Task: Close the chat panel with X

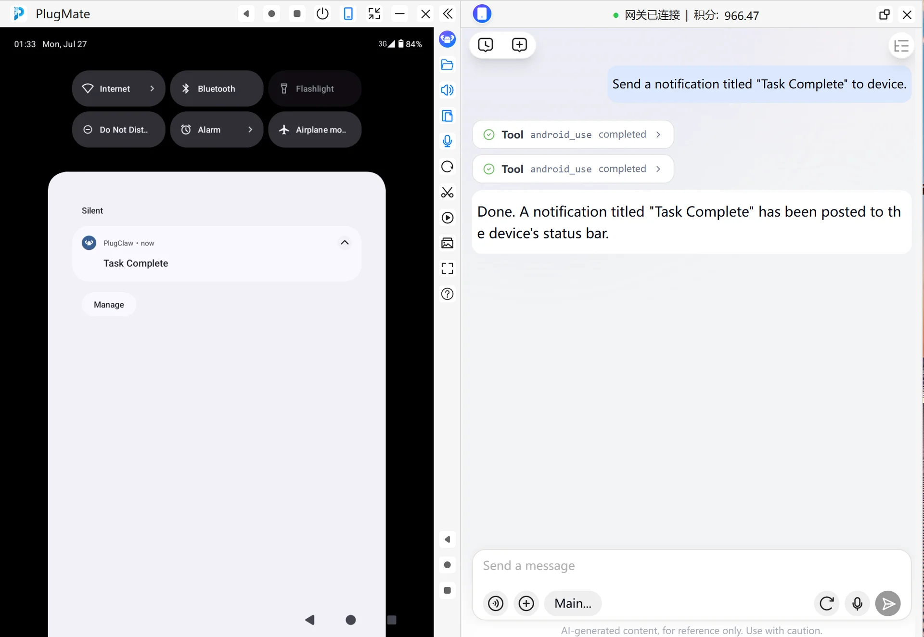Action: pyautogui.click(x=907, y=14)
